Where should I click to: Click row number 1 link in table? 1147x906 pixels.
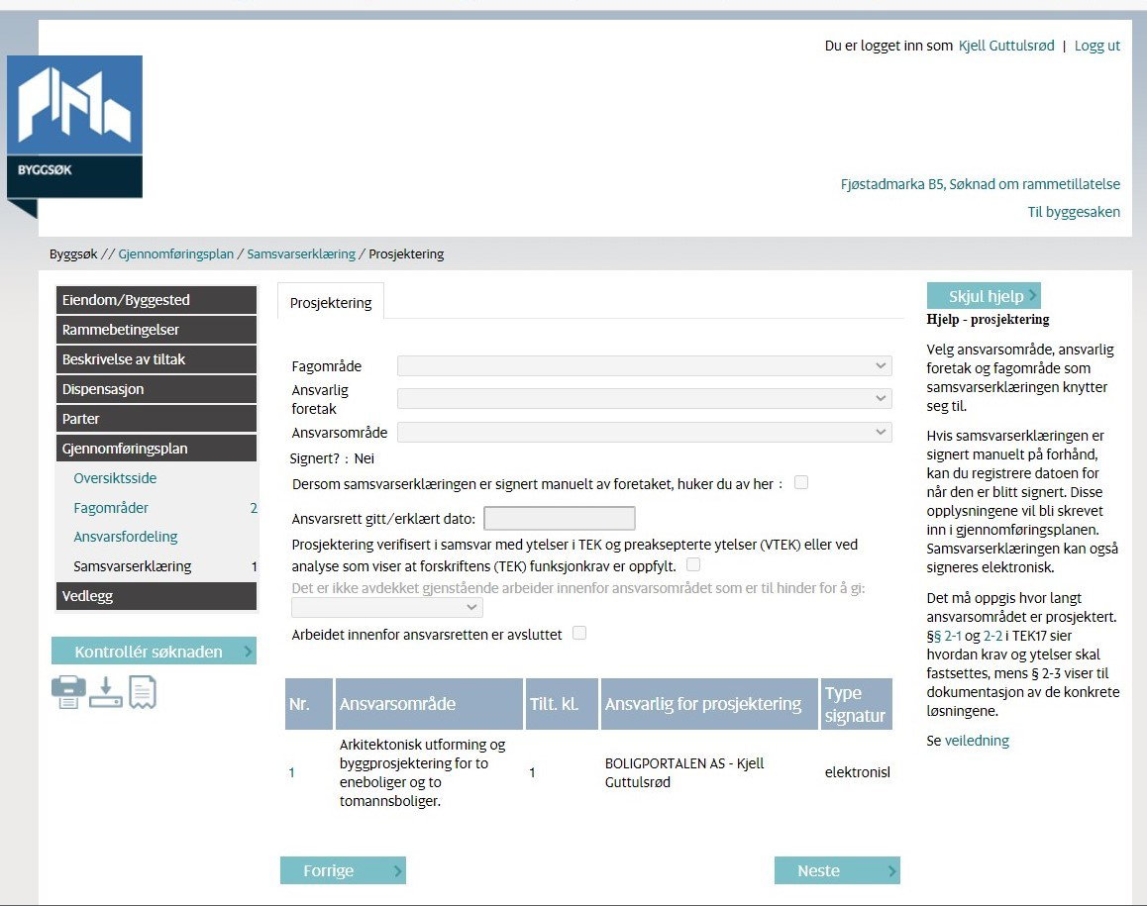pos(292,772)
